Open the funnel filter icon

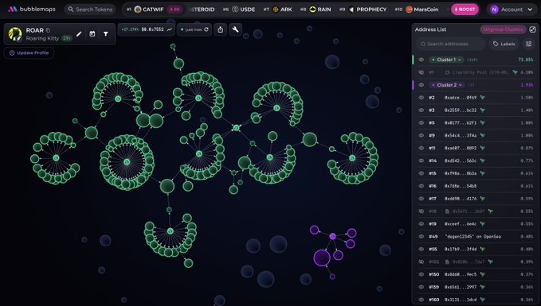106,33
